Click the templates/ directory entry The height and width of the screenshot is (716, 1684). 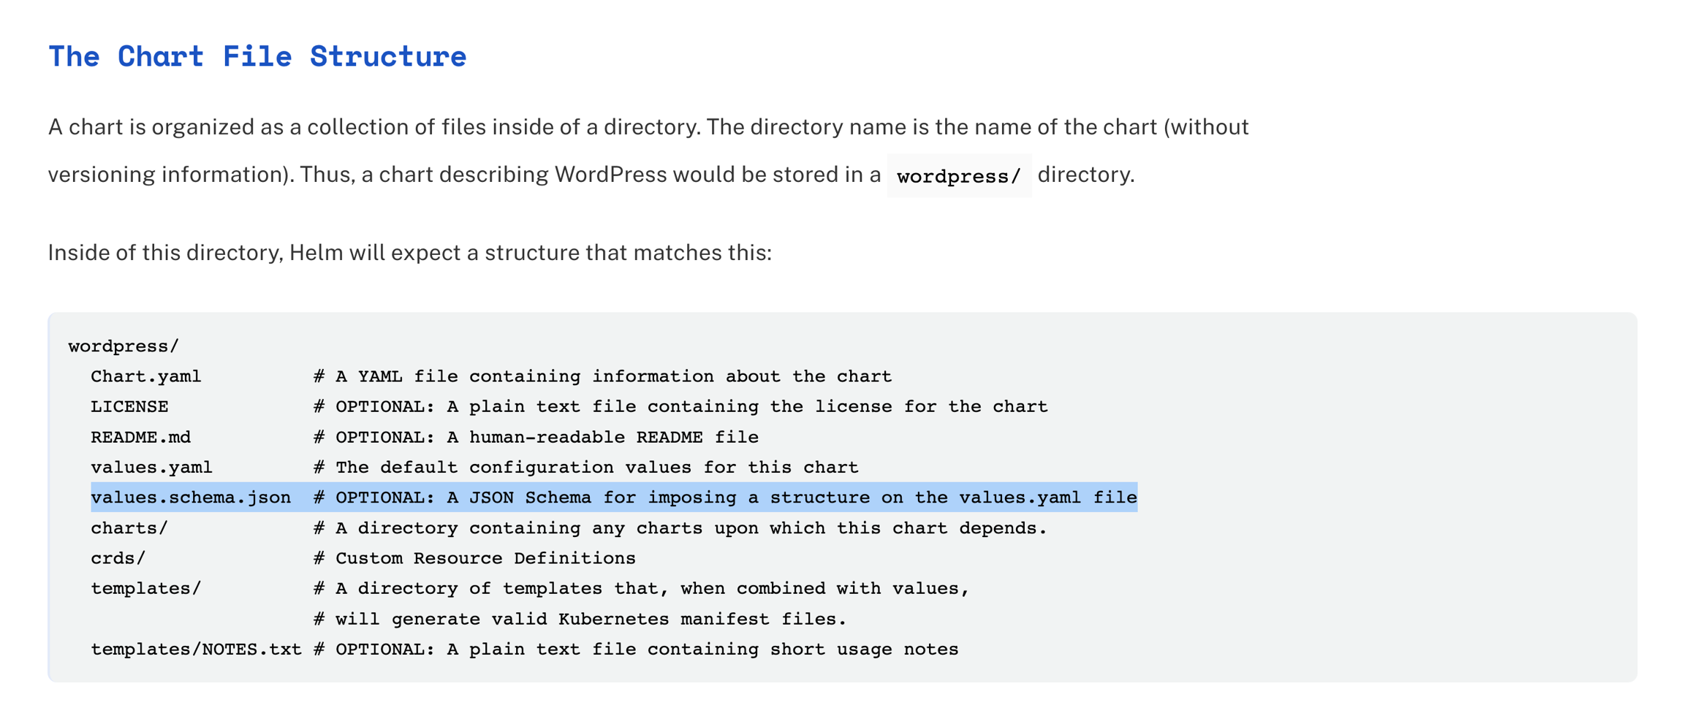(x=145, y=588)
